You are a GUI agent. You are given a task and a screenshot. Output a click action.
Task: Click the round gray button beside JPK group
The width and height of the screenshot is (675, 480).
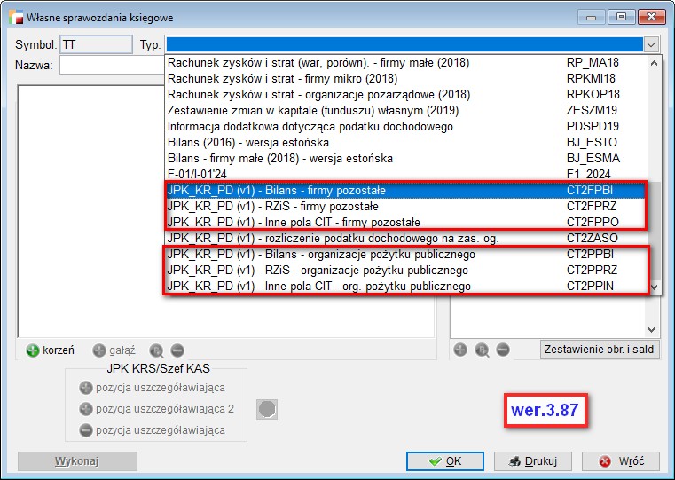(x=267, y=409)
